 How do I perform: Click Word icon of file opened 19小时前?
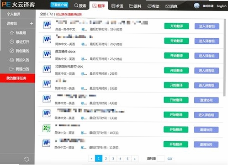(47, 25)
